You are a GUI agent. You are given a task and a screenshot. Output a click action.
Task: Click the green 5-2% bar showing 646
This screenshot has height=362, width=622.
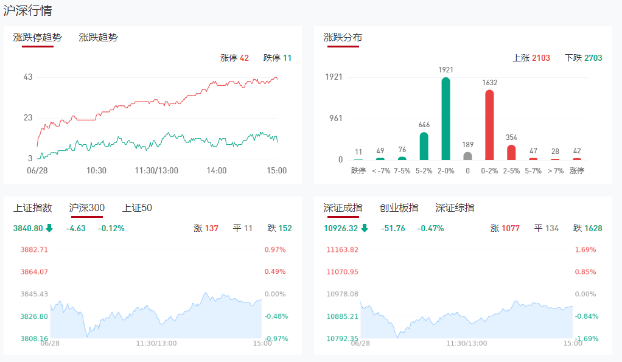[424, 146]
